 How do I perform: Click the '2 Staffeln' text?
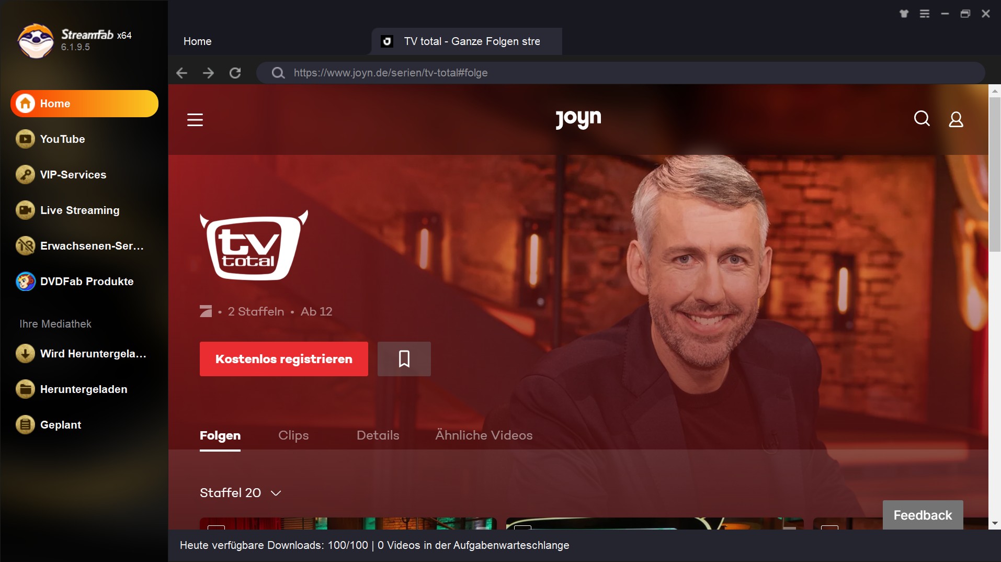point(256,311)
